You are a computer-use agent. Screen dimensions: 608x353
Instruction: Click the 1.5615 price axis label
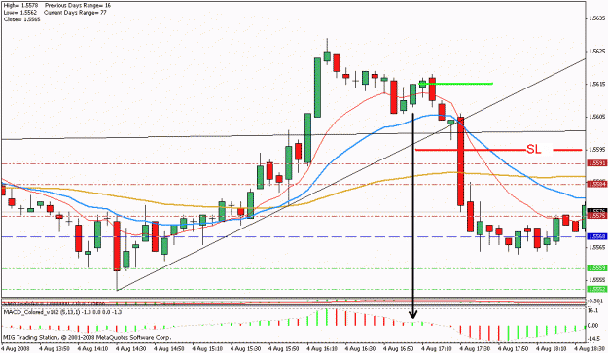click(x=596, y=84)
